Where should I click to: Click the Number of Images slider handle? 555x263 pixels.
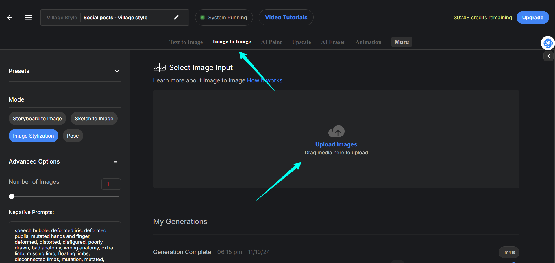pos(12,196)
